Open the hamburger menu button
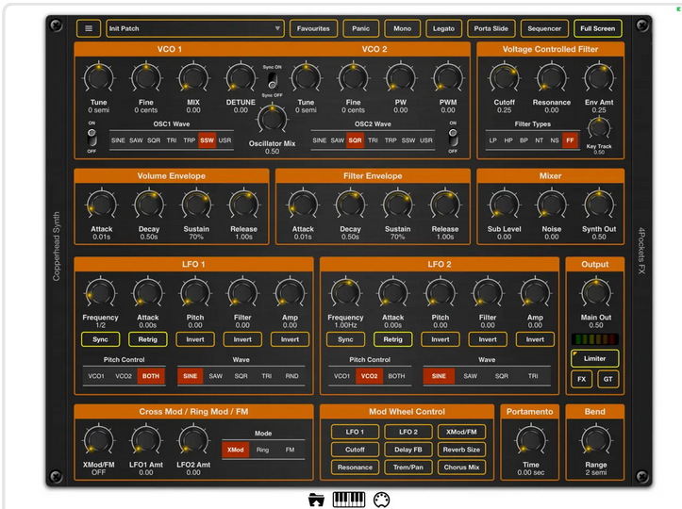 (x=89, y=28)
